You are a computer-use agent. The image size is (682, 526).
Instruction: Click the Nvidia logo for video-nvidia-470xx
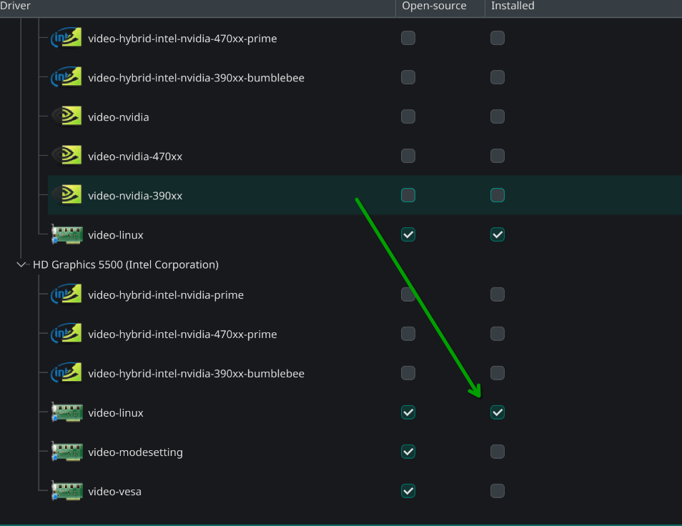tap(66, 156)
